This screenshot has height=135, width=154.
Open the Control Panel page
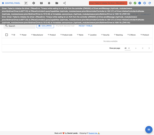pos(11,3)
